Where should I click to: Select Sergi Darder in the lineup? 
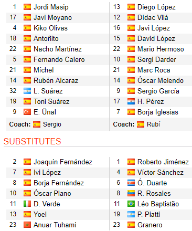click(x=157, y=60)
